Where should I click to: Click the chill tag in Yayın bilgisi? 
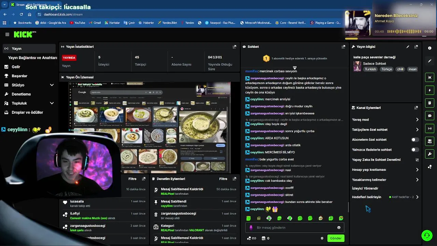click(400, 69)
